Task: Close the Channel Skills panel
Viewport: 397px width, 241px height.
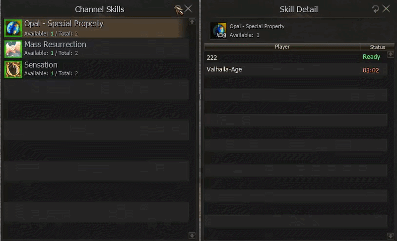Action: (188, 9)
